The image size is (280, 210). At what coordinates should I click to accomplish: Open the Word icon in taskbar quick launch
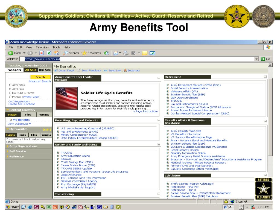click(x=99, y=207)
